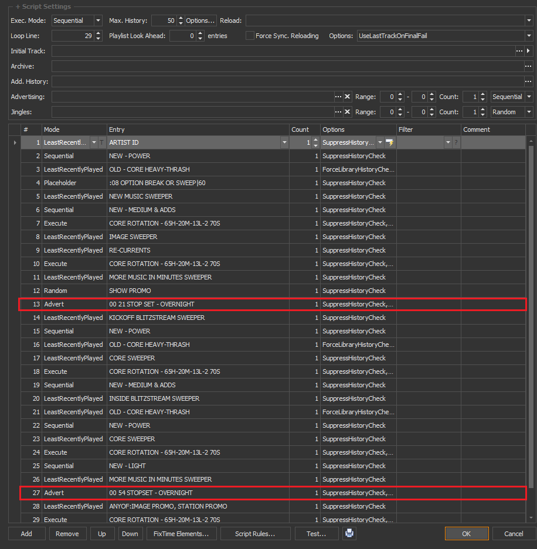The width and height of the screenshot is (537, 549).
Task: Browse for Advertising entry via ellipsis
Action: tap(338, 97)
